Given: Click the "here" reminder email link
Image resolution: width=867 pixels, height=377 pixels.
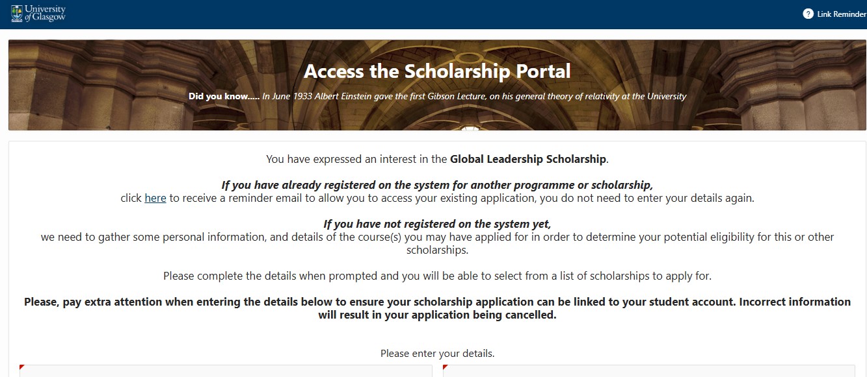Looking at the screenshot, I should tap(155, 199).
